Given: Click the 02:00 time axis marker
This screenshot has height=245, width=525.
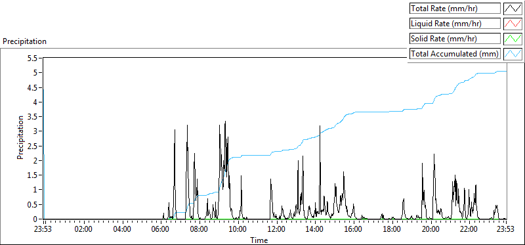Looking at the screenshot, I should [x=84, y=230].
